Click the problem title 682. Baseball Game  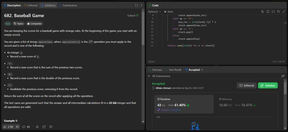(24, 15)
